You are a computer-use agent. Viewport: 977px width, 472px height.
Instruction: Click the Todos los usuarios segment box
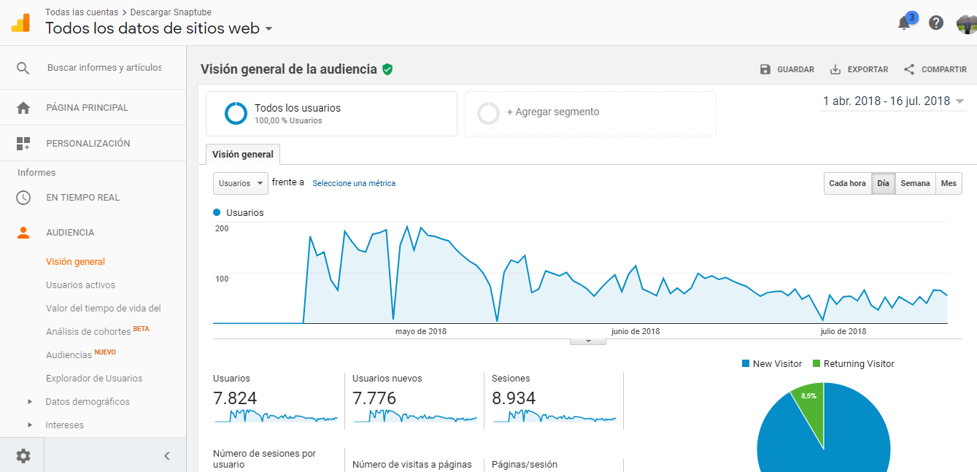pyautogui.click(x=331, y=114)
